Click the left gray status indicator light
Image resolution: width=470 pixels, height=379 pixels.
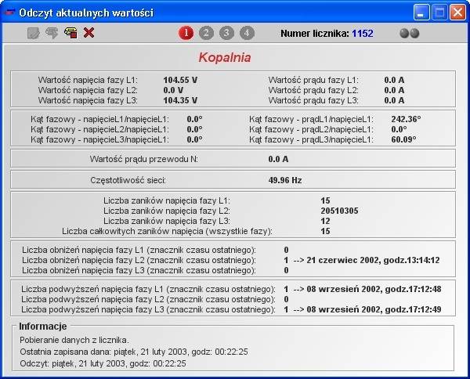(404, 34)
